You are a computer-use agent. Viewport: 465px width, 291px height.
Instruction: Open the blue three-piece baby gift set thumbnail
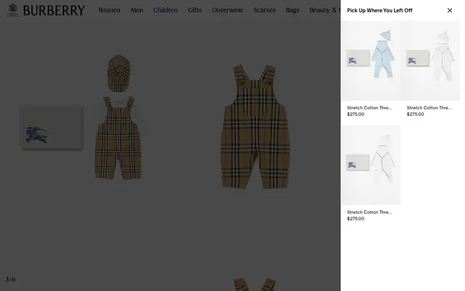click(x=371, y=61)
